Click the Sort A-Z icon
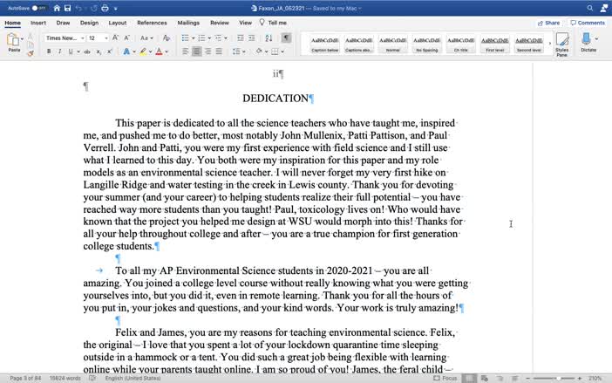The width and height of the screenshot is (612, 383). coord(269,38)
